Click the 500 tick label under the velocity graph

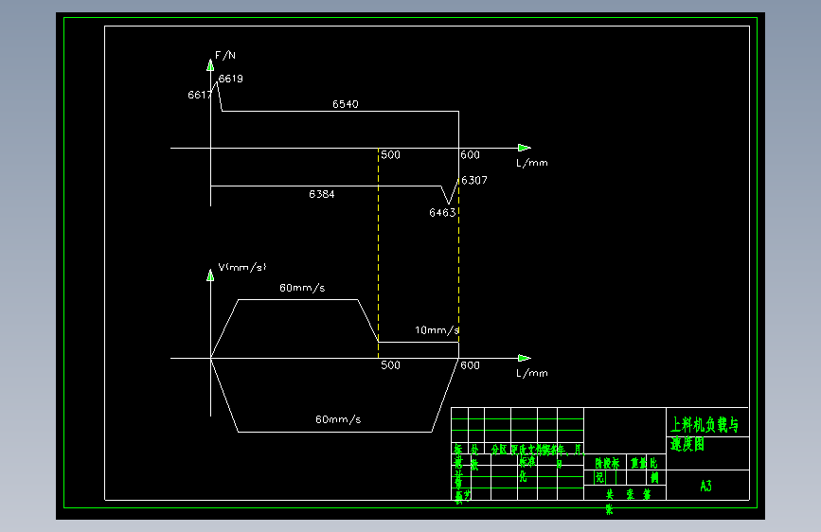coord(390,365)
